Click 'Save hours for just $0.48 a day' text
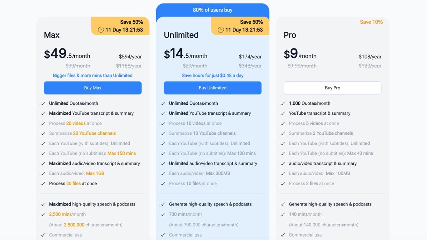 click(212, 75)
